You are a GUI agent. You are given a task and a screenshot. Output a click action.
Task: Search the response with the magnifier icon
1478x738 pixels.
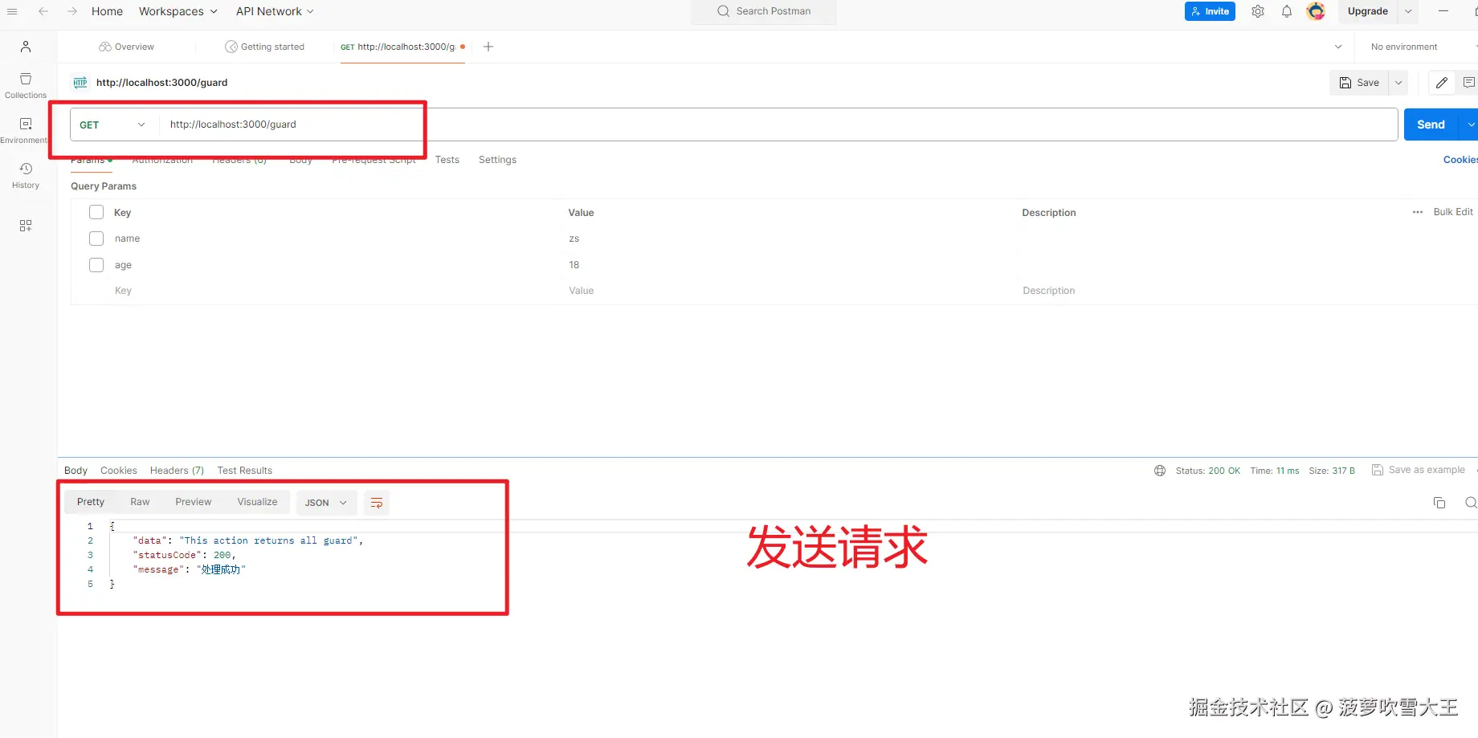[x=1471, y=502]
